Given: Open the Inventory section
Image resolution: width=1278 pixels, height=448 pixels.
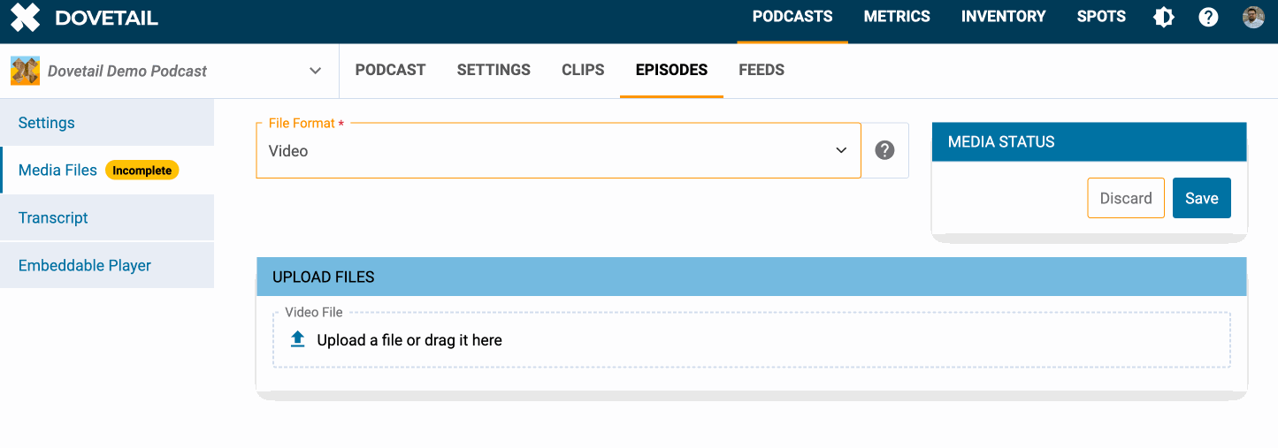Looking at the screenshot, I should 1003,17.
